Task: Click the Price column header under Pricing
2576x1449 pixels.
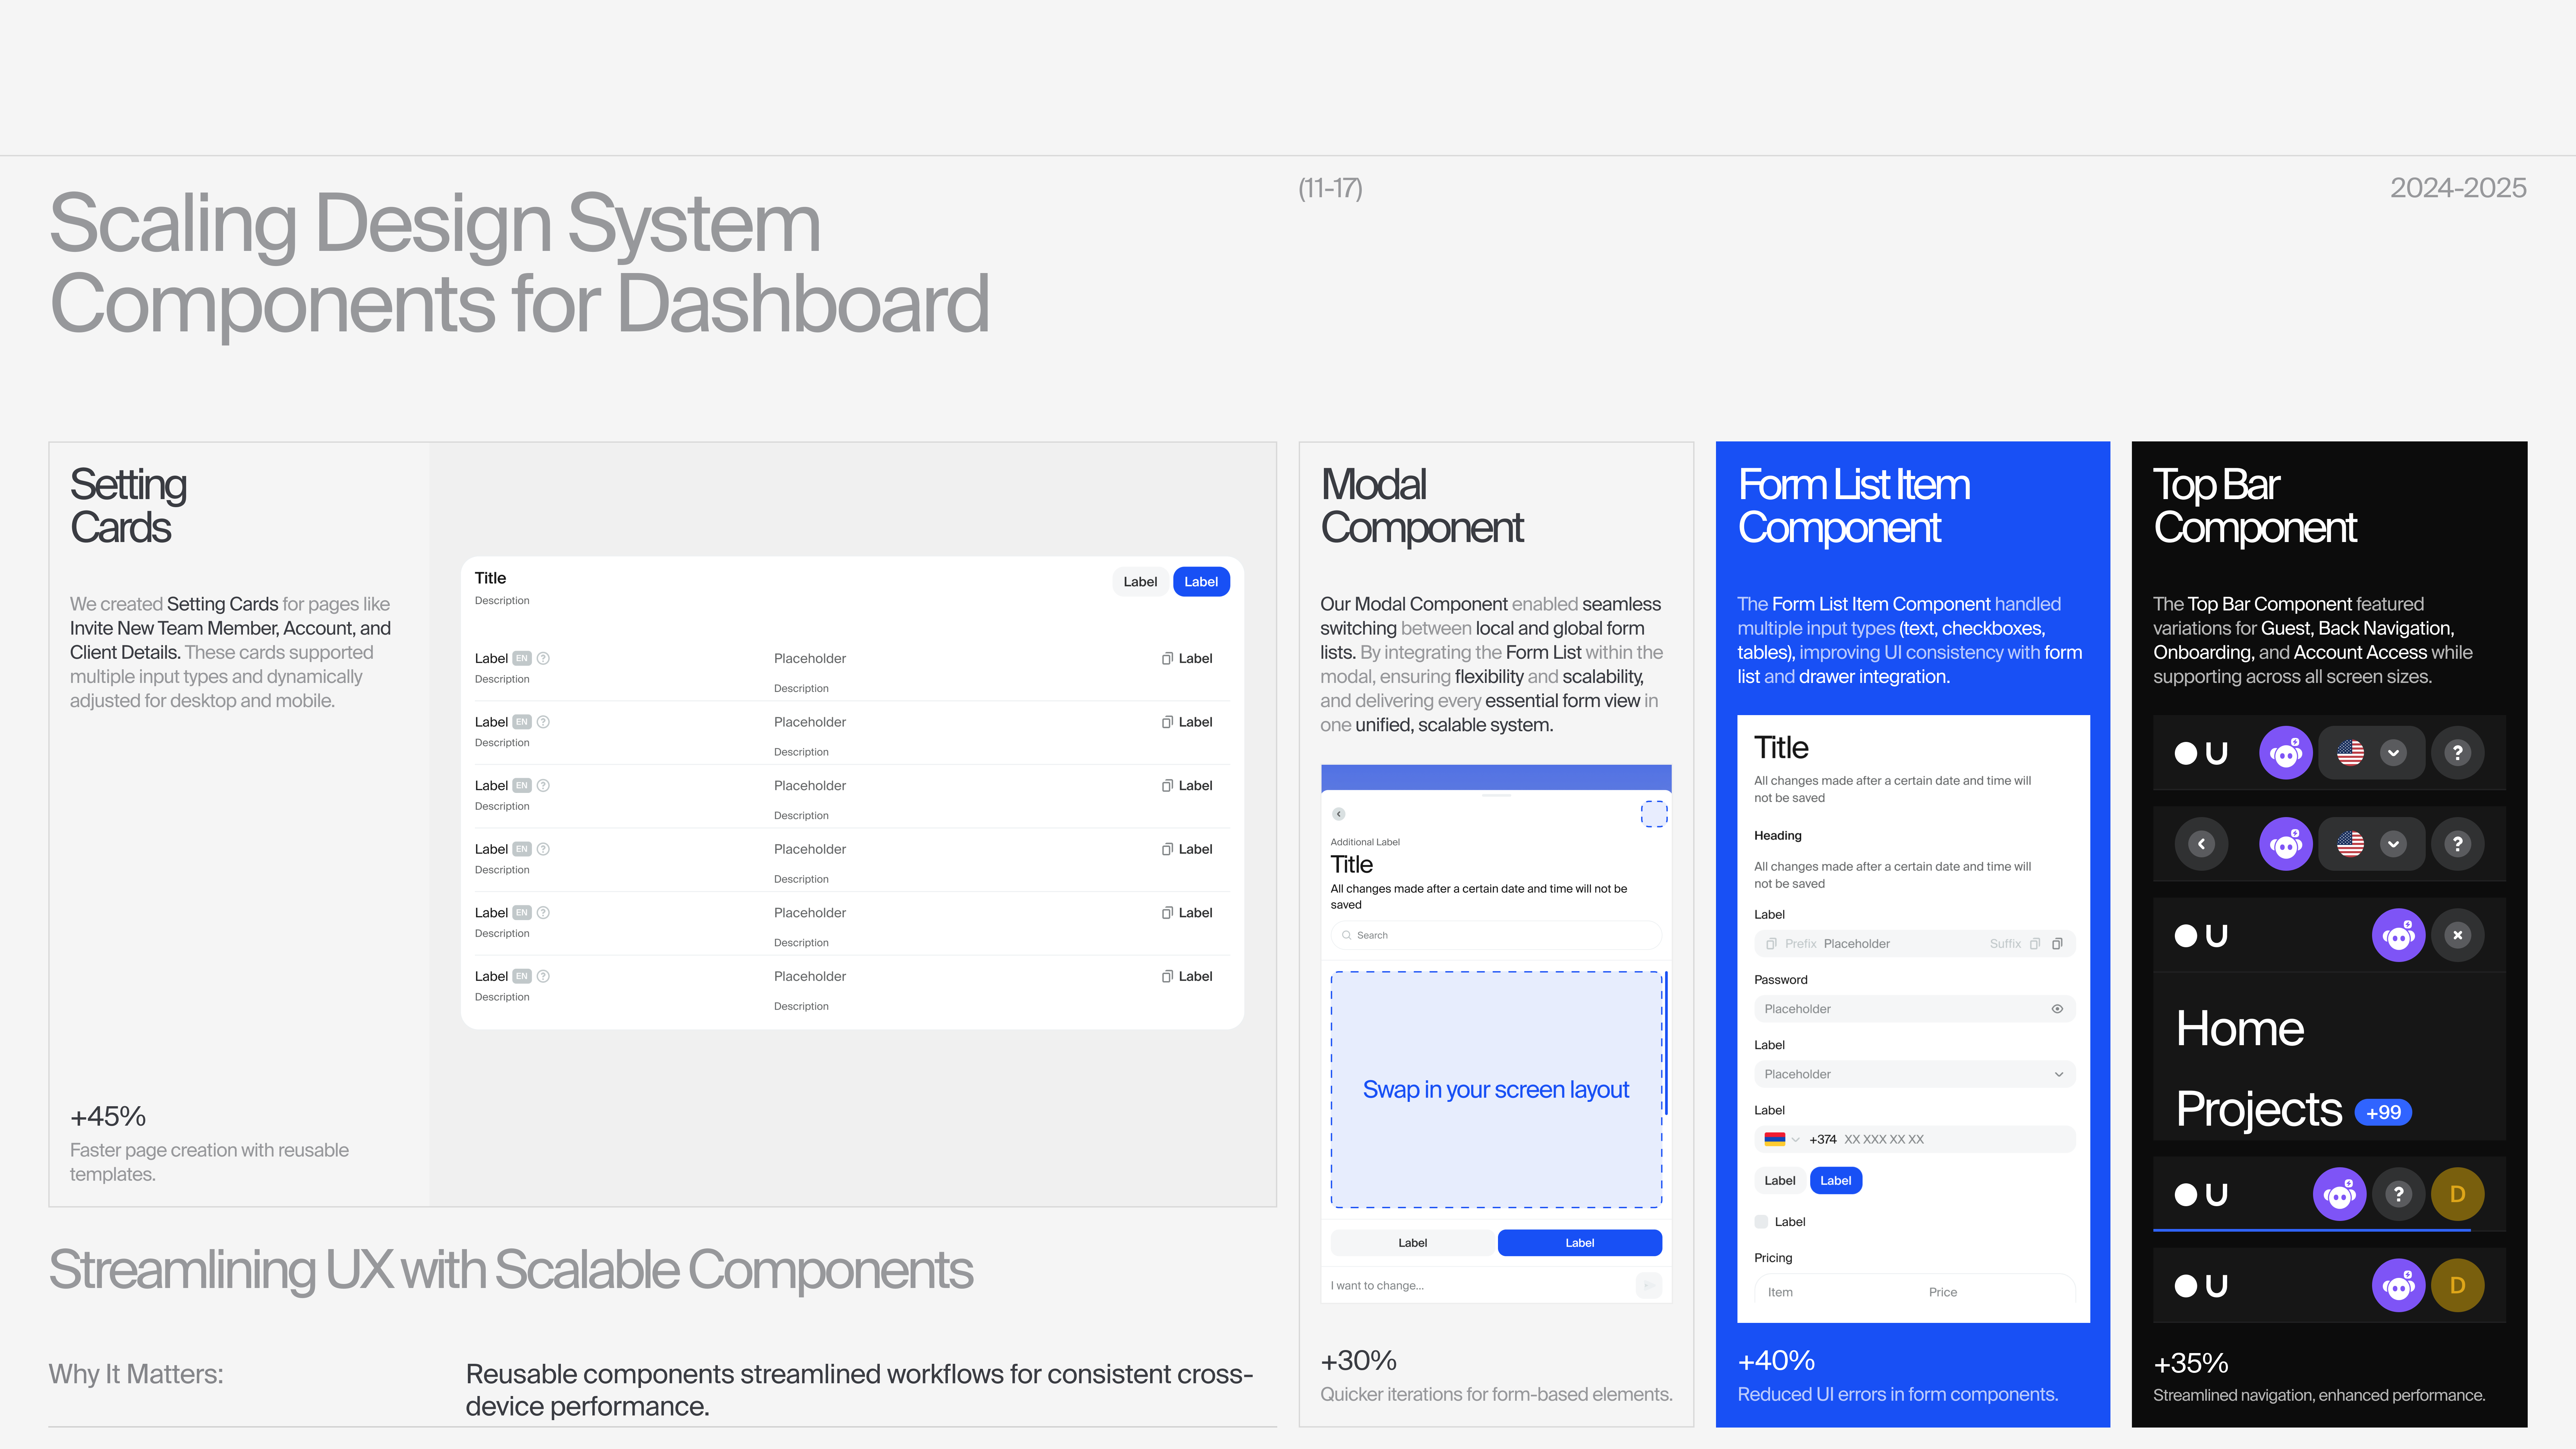Action: (x=1943, y=1292)
